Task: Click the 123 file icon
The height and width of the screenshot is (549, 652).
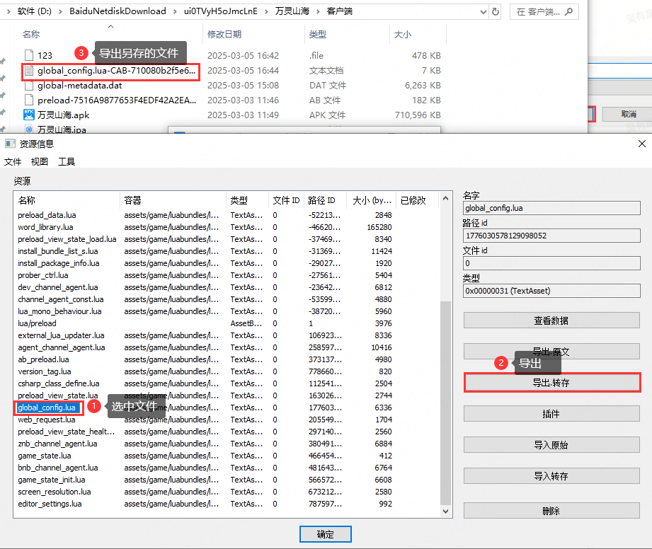Action: pos(29,55)
